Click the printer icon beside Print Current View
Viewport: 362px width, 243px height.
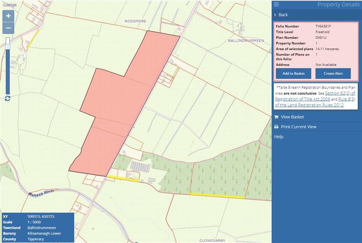coord(276,127)
